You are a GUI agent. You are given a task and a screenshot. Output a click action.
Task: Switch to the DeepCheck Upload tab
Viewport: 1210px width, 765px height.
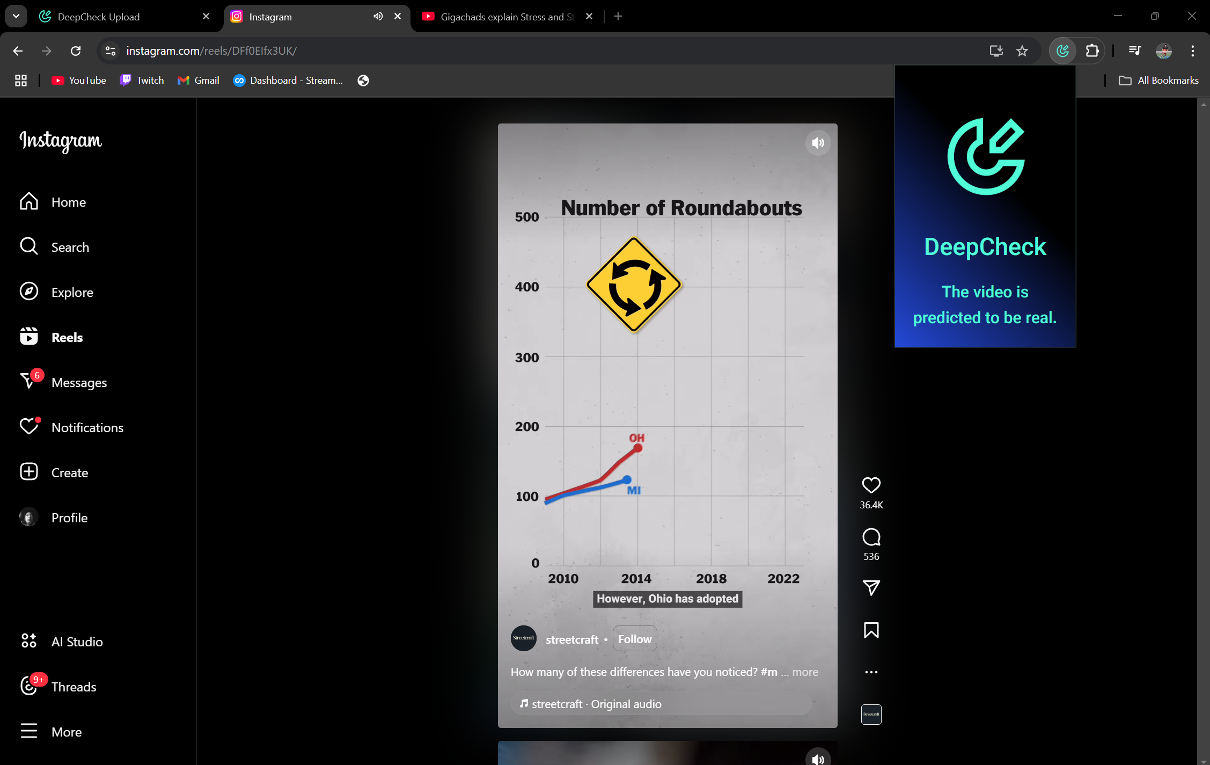pyautogui.click(x=99, y=17)
